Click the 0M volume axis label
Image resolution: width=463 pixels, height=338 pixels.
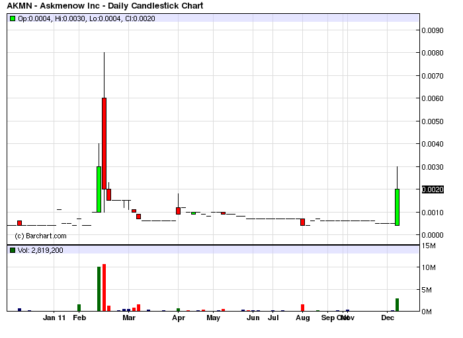coord(427,312)
